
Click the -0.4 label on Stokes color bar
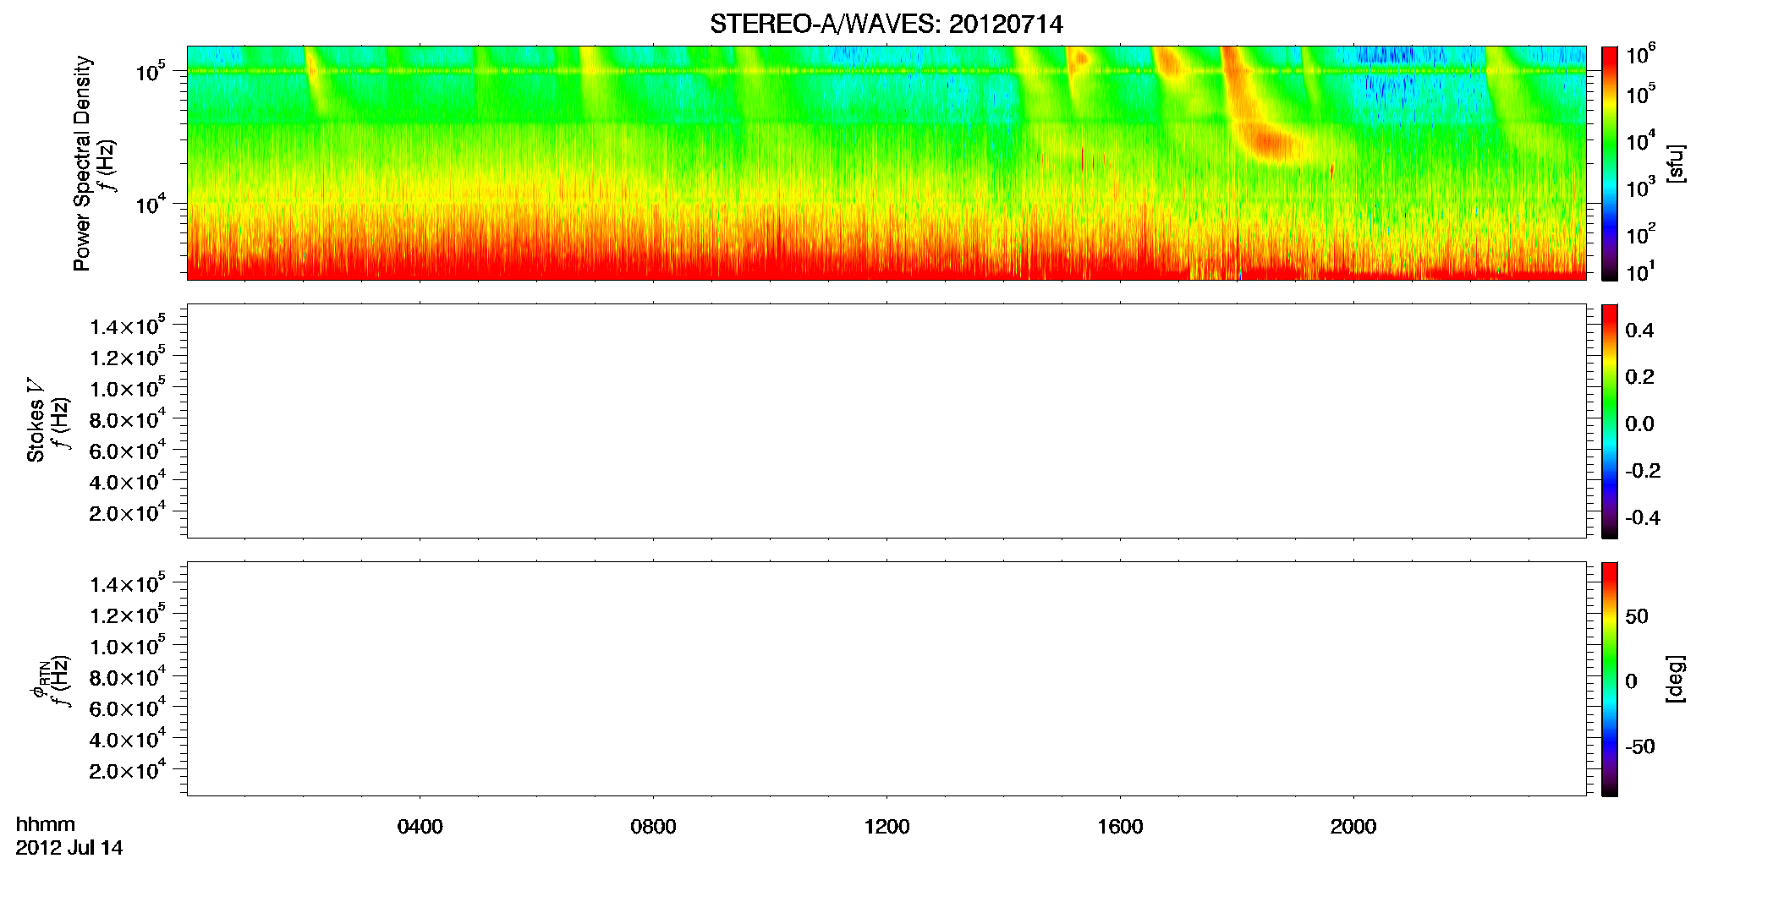[x=1643, y=517]
